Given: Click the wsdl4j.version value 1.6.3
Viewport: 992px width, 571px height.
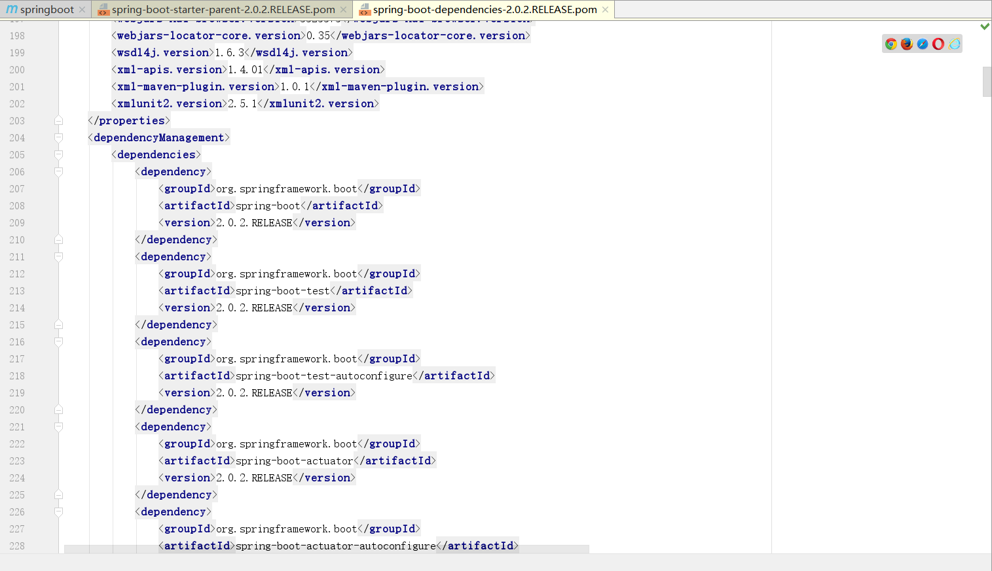Looking at the screenshot, I should click(x=230, y=52).
